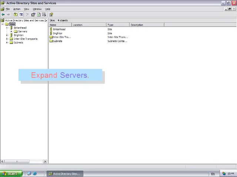237x177 pixels.
Task: Sort by the Description column header
Action: [147, 25]
